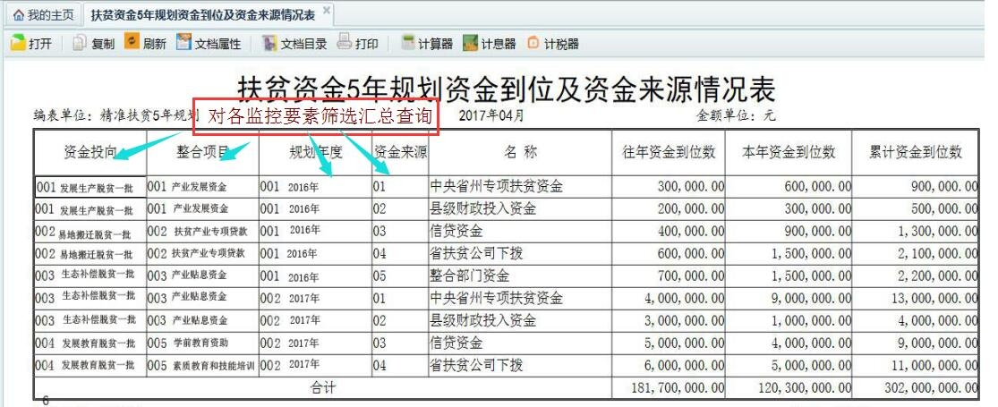Select the 扶贫资金5年规划 report tab
This screenshot has height=407, width=998.
(x=202, y=15)
